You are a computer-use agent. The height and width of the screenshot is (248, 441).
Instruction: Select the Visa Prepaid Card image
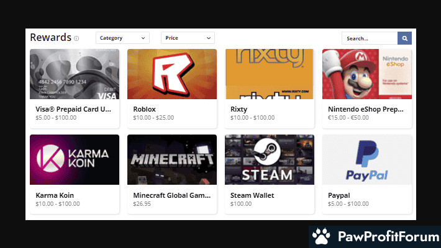point(75,74)
